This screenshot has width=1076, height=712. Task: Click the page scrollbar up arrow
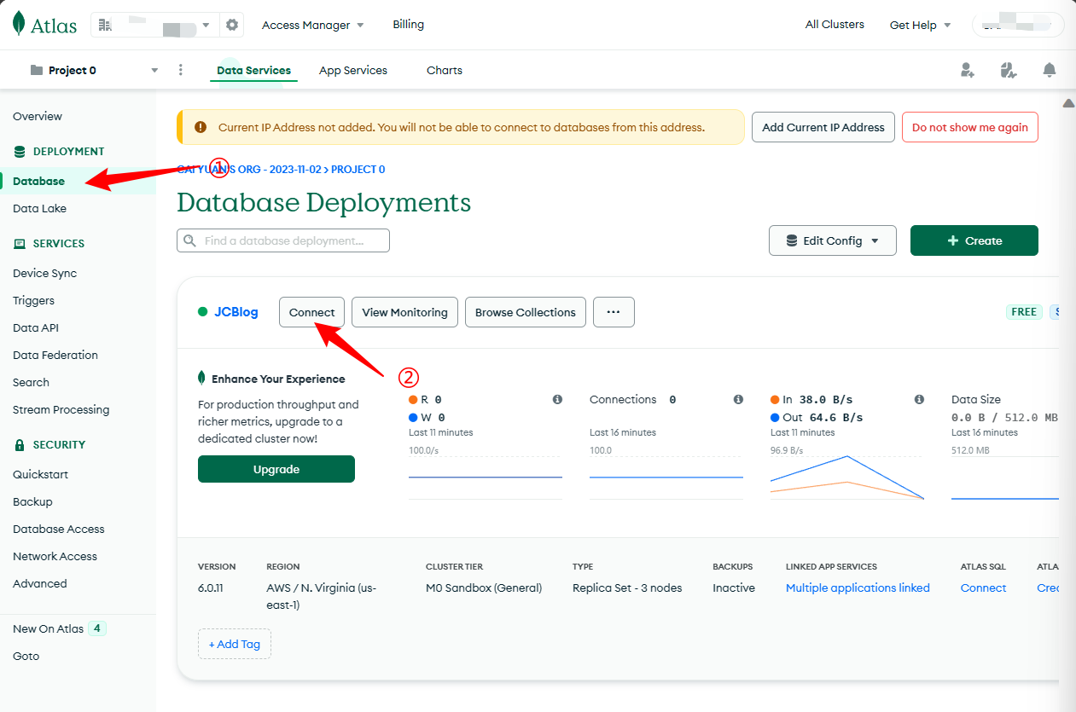click(x=1067, y=103)
